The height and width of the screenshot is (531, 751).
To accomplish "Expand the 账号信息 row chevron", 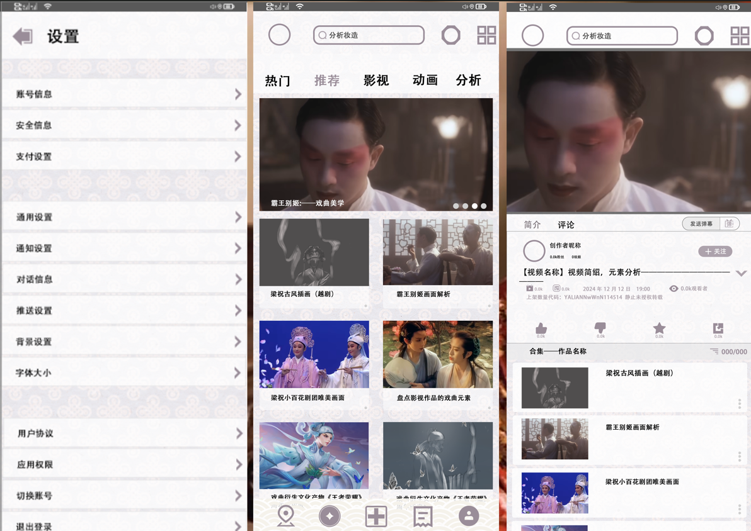I will pyautogui.click(x=238, y=94).
